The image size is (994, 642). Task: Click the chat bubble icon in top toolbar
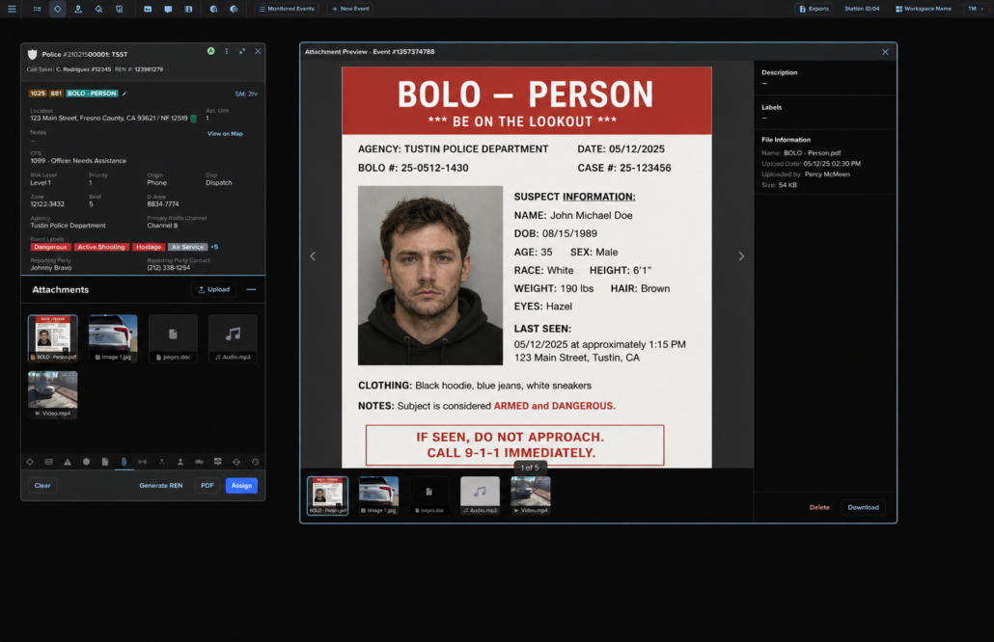pyautogui.click(x=168, y=9)
